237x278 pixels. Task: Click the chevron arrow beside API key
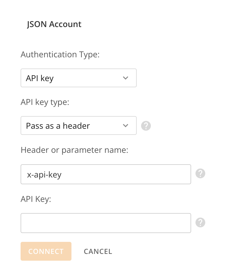point(126,78)
